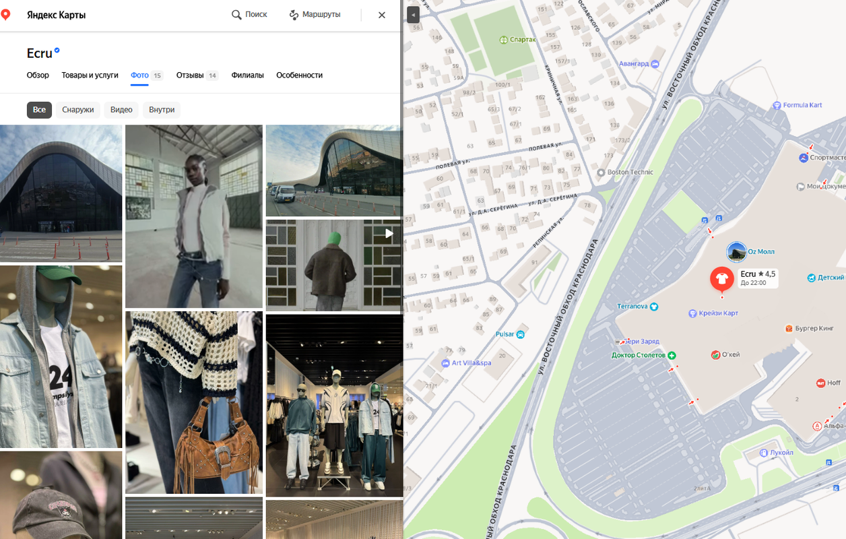Switch to the Обзор tab
846x539 pixels.
[x=38, y=75]
